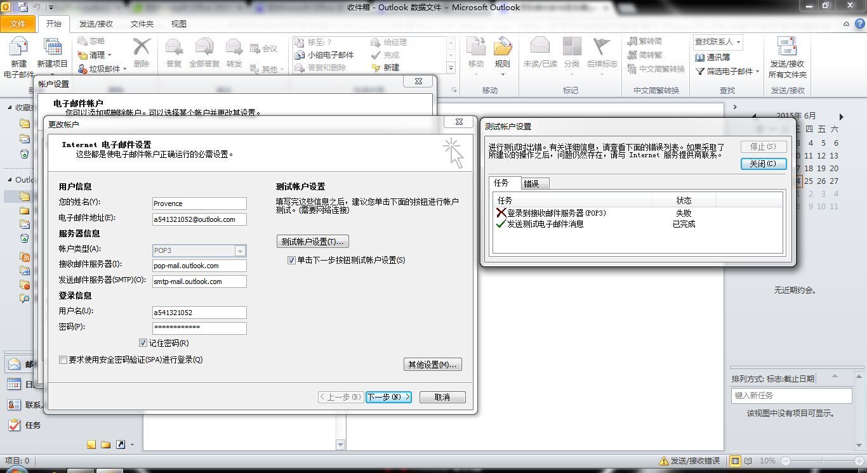Click Create New (新建) quick step
The image size is (867, 473).
pyautogui.click(x=385, y=67)
